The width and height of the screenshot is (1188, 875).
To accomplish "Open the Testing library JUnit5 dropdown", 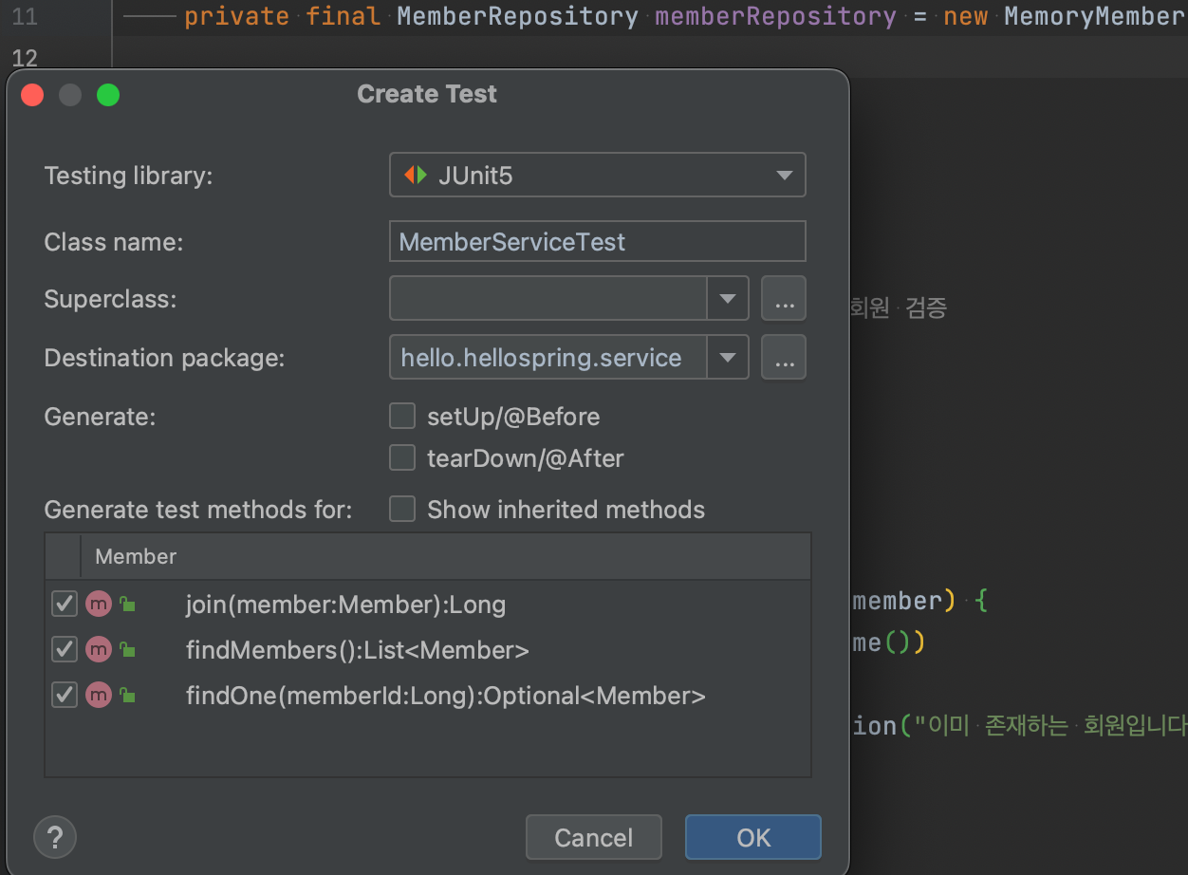I will pos(598,176).
